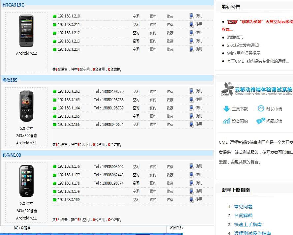
Task: Open the 设备预约 text link
Action: pos(240,121)
